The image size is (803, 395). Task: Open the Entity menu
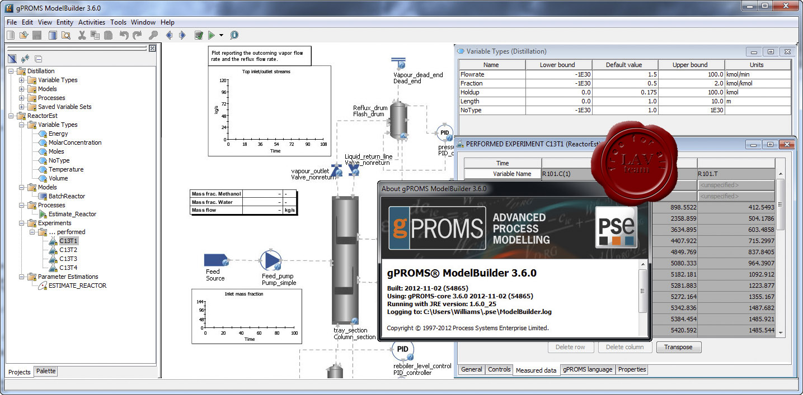pyautogui.click(x=65, y=22)
